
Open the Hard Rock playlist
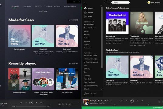87,79
